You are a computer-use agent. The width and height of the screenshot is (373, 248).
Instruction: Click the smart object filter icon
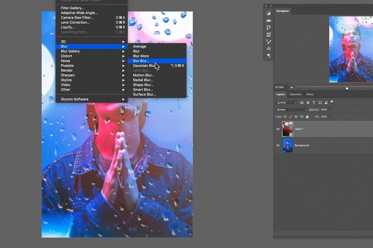coord(326,103)
